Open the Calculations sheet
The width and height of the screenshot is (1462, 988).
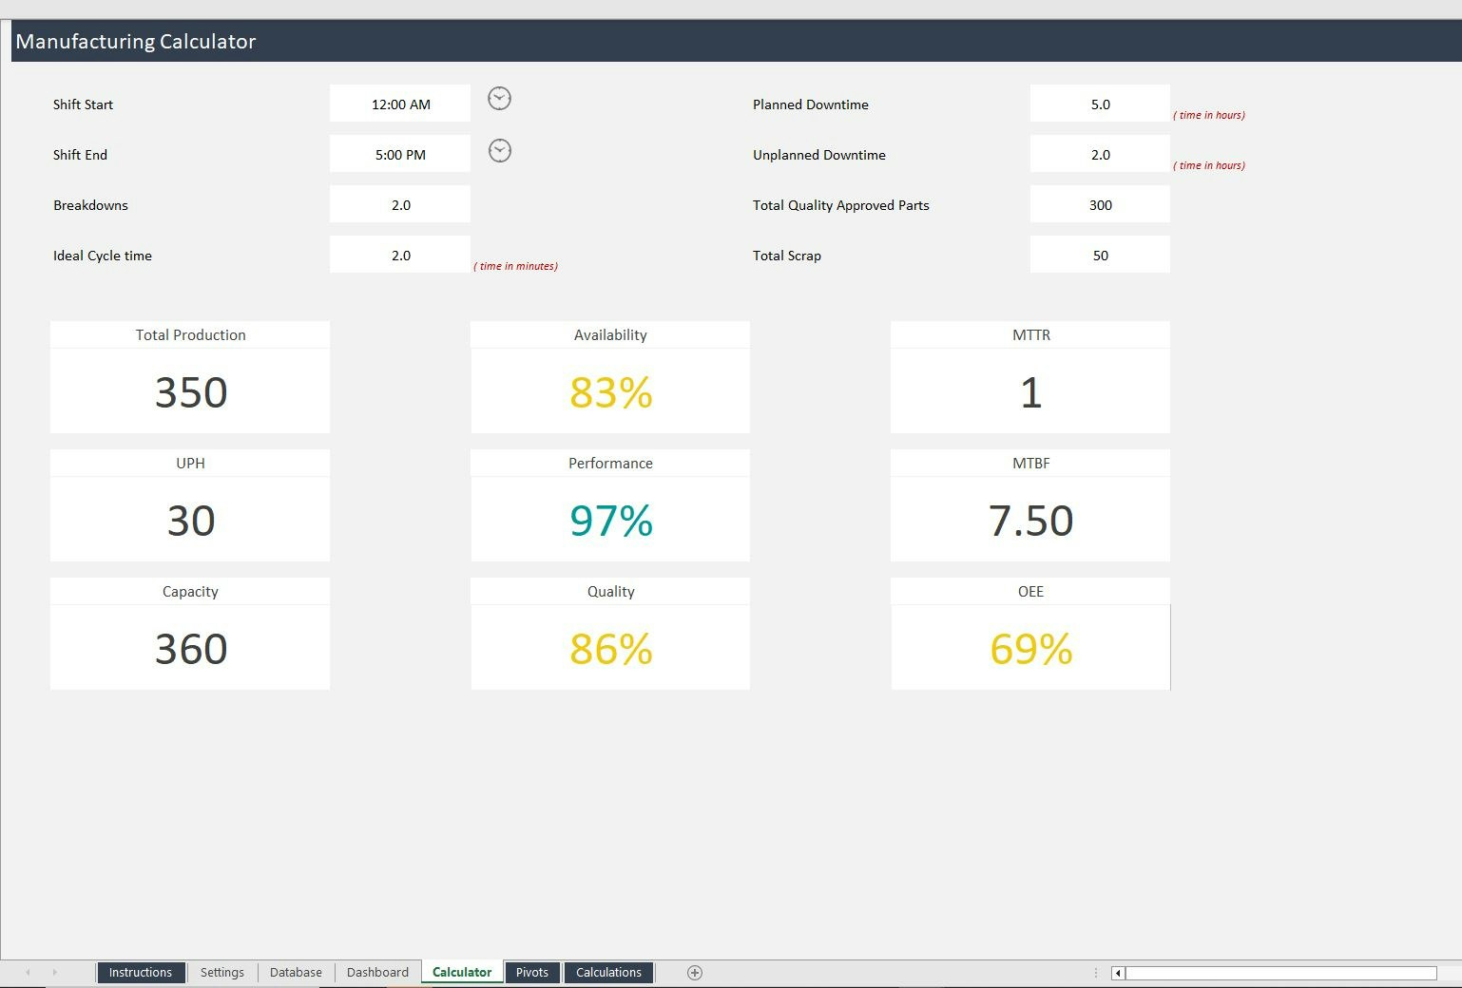[608, 972]
